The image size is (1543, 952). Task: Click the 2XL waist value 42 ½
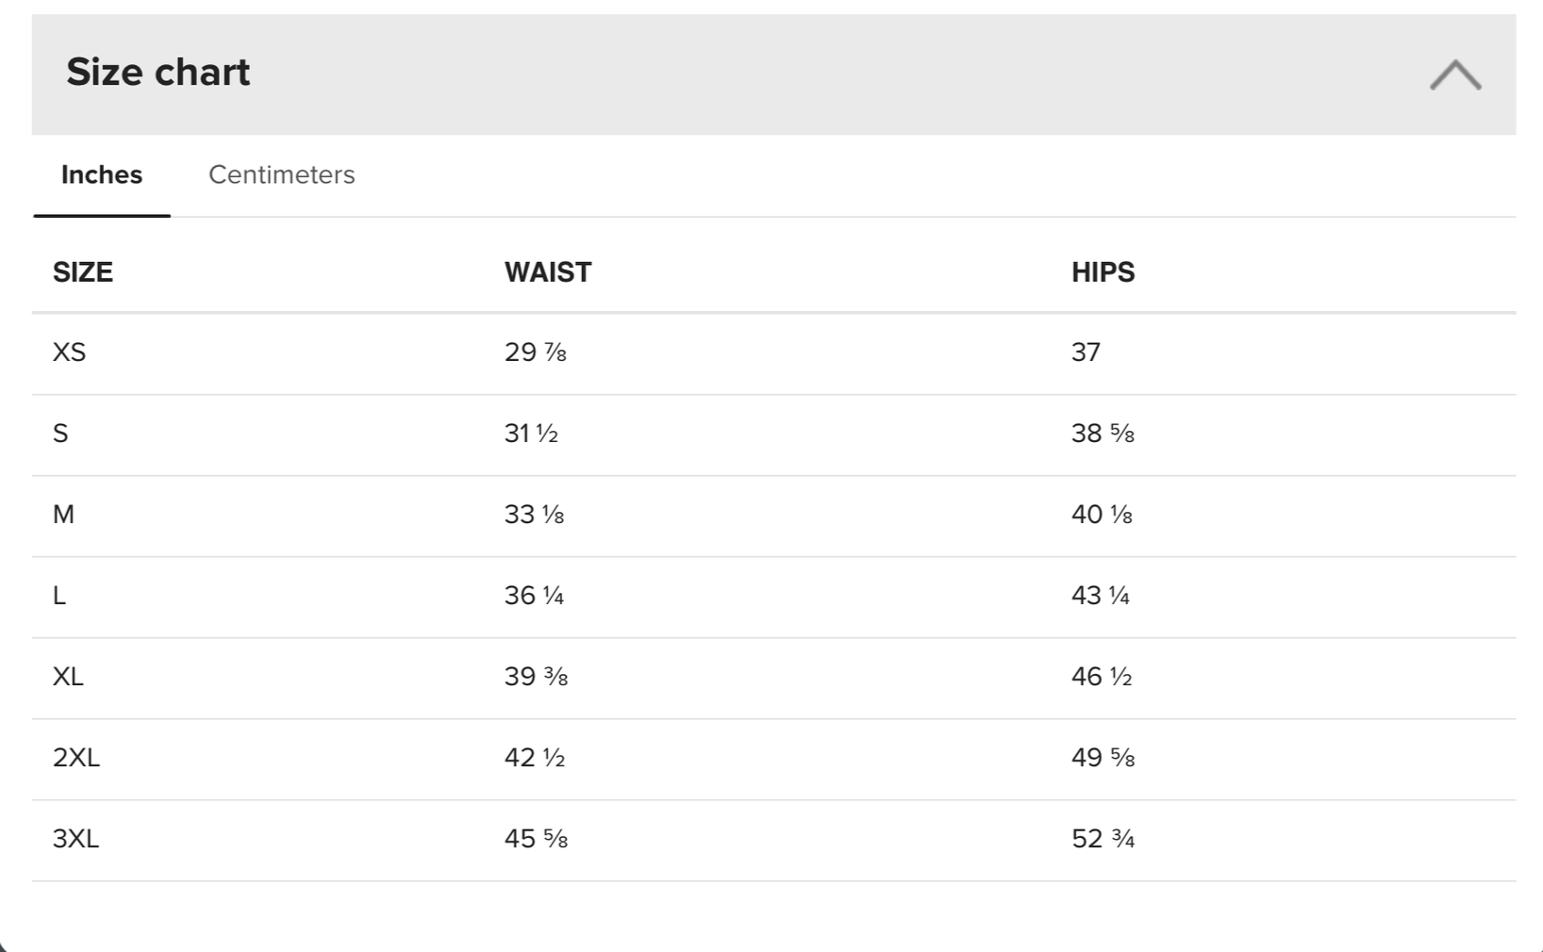tap(535, 758)
